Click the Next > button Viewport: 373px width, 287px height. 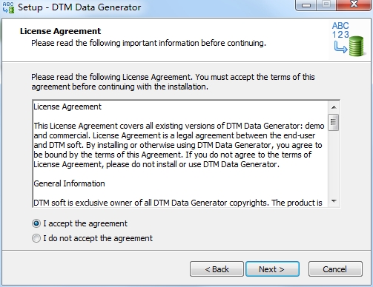tap(272, 269)
